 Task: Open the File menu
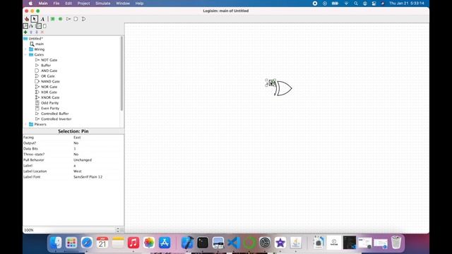pos(56,4)
